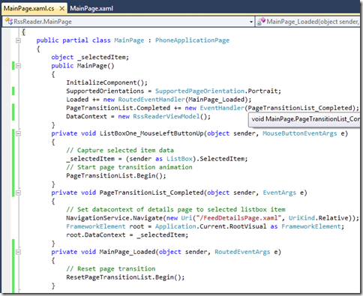Click the 'Start page transition animation' comment
Viewport: 363px width, 296px height.
[129, 167]
